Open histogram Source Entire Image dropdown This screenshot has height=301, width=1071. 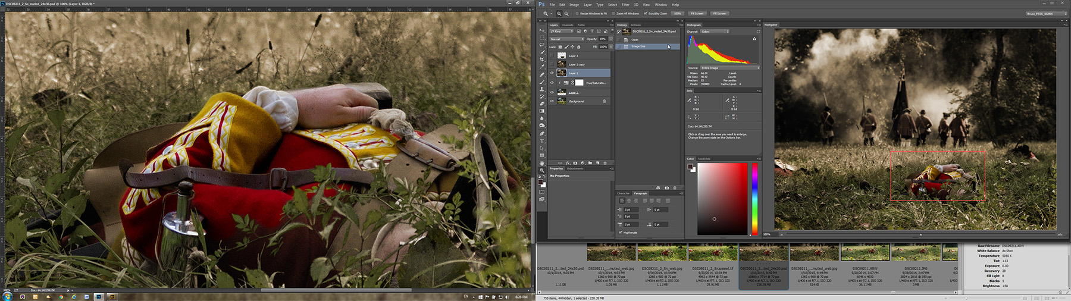pyautogui.click(x=730, y=68)
